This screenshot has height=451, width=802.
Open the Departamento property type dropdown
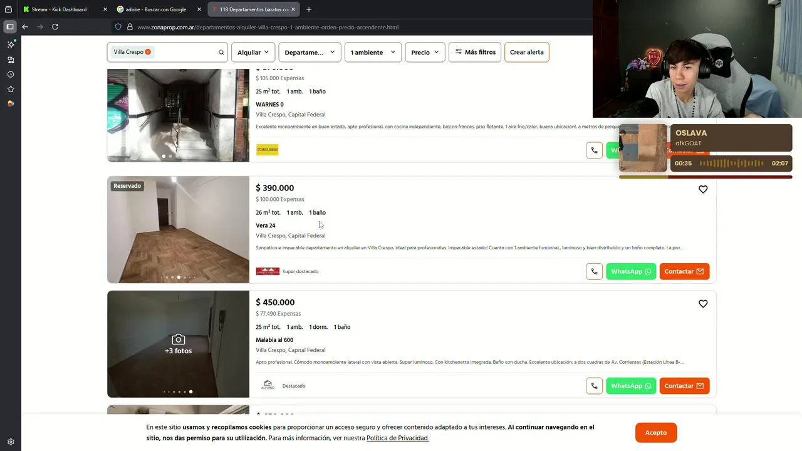(310, 53)
